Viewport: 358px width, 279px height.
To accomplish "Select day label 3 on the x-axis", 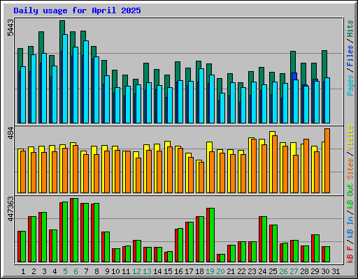I will click(44, 271).
